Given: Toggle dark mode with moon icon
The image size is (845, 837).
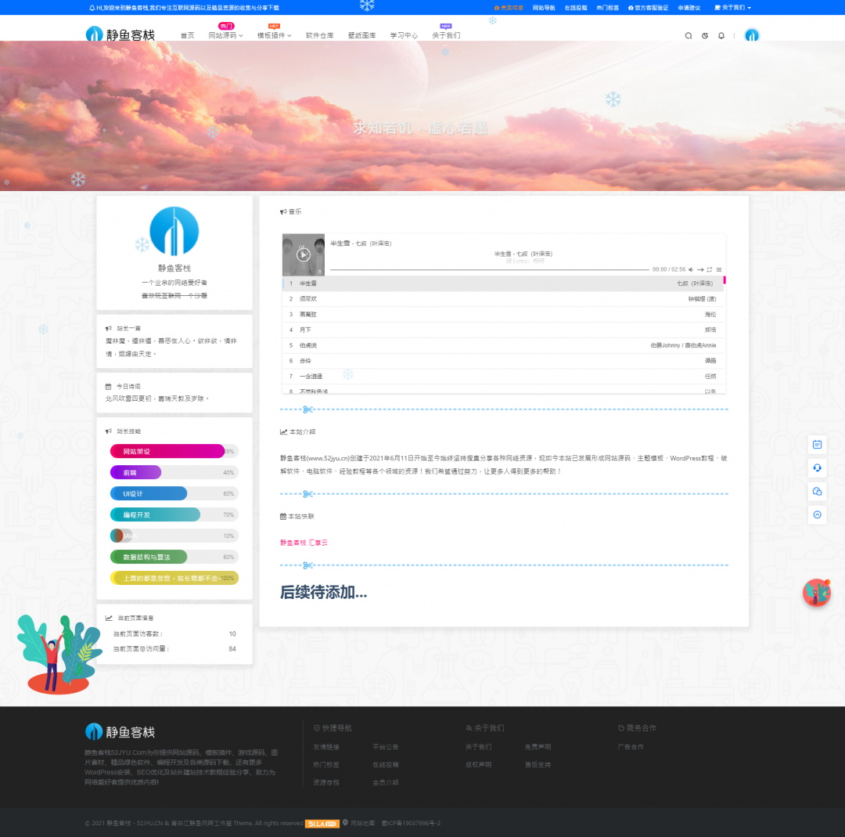Looking at the screenshot, I should click(x=705, y=35).
